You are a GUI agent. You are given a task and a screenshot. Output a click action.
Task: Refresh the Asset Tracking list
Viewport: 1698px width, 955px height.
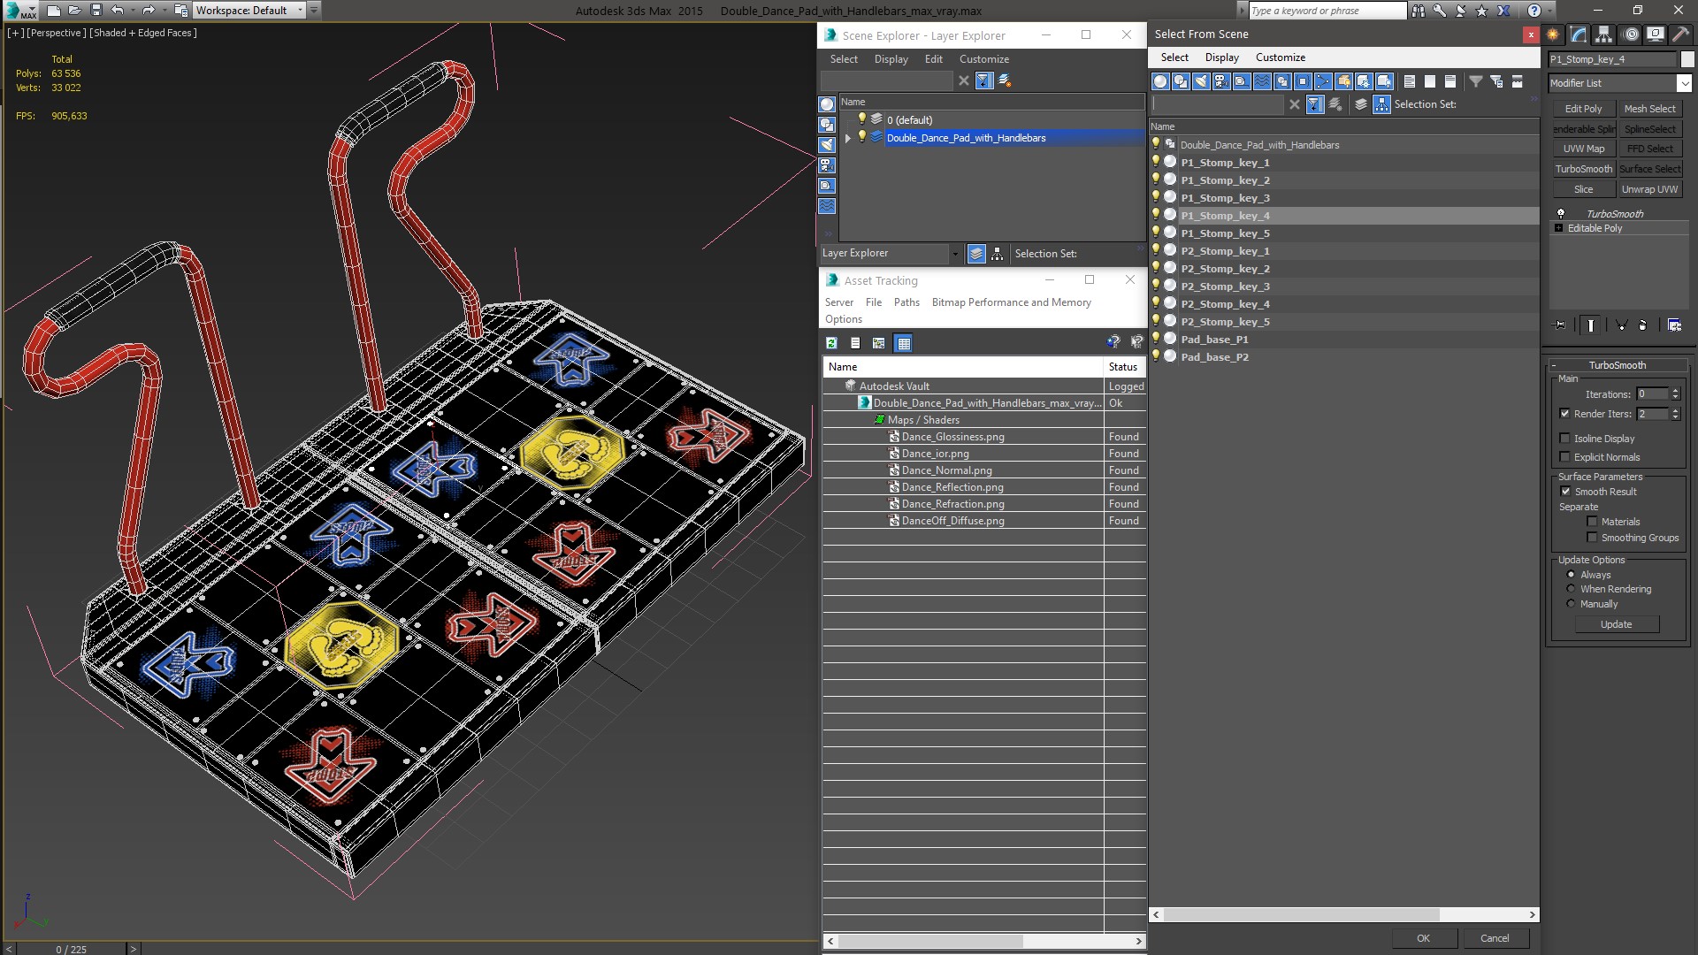(831, 343)
